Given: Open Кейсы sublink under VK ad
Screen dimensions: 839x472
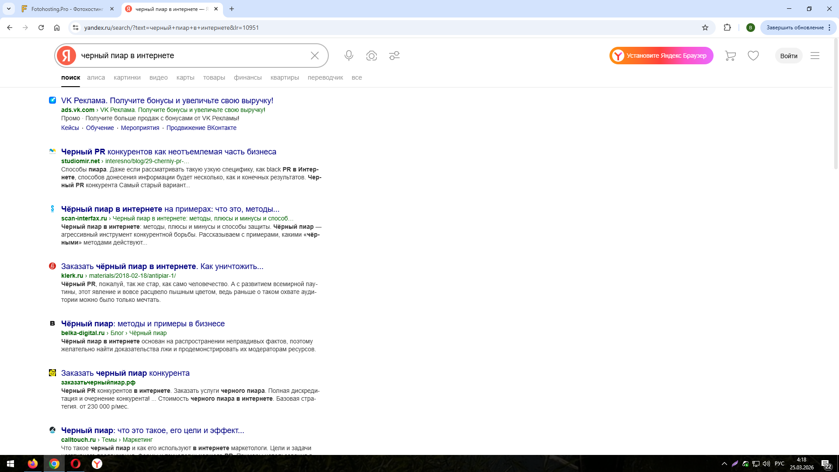Looking at the screenshot, I should (x=70, y=128).
